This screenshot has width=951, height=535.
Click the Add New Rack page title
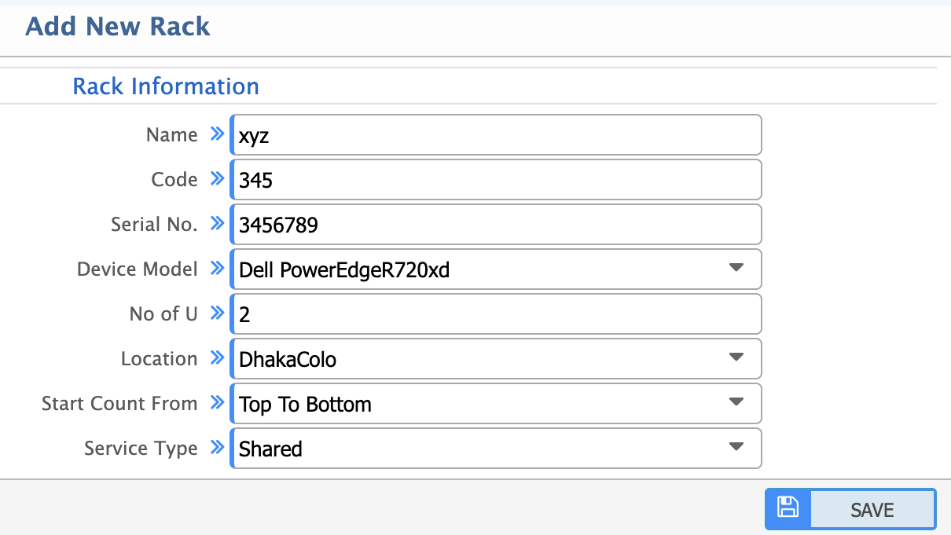(x=118, y=27)
